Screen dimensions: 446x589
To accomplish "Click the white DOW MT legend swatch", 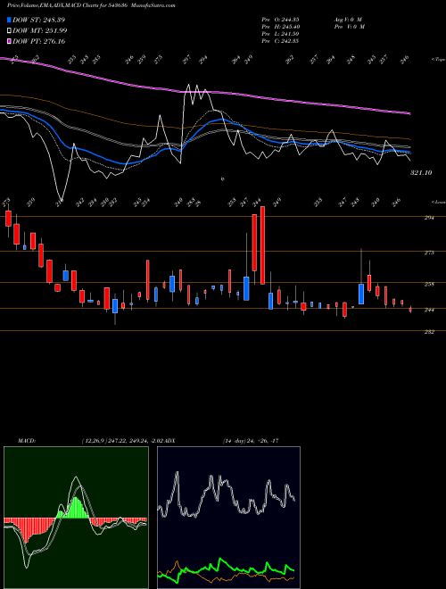I will pyautogui.click(x=9, y=31).
